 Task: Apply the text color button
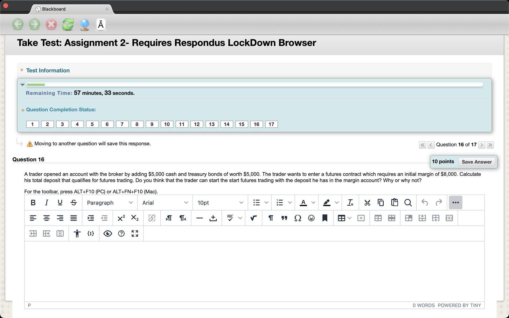tap(303, 203)
